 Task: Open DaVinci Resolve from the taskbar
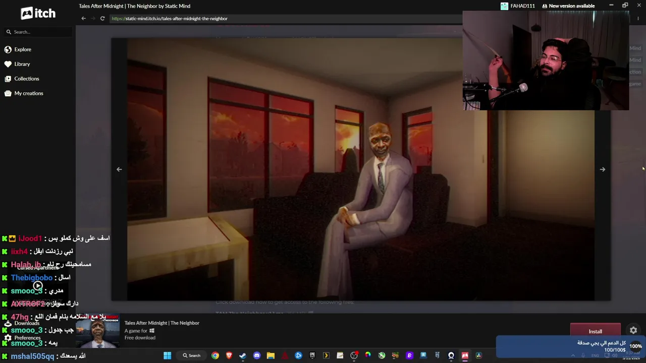coord(478,355)
